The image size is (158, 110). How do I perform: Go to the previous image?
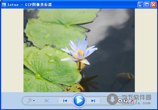(x=65, y=101)
